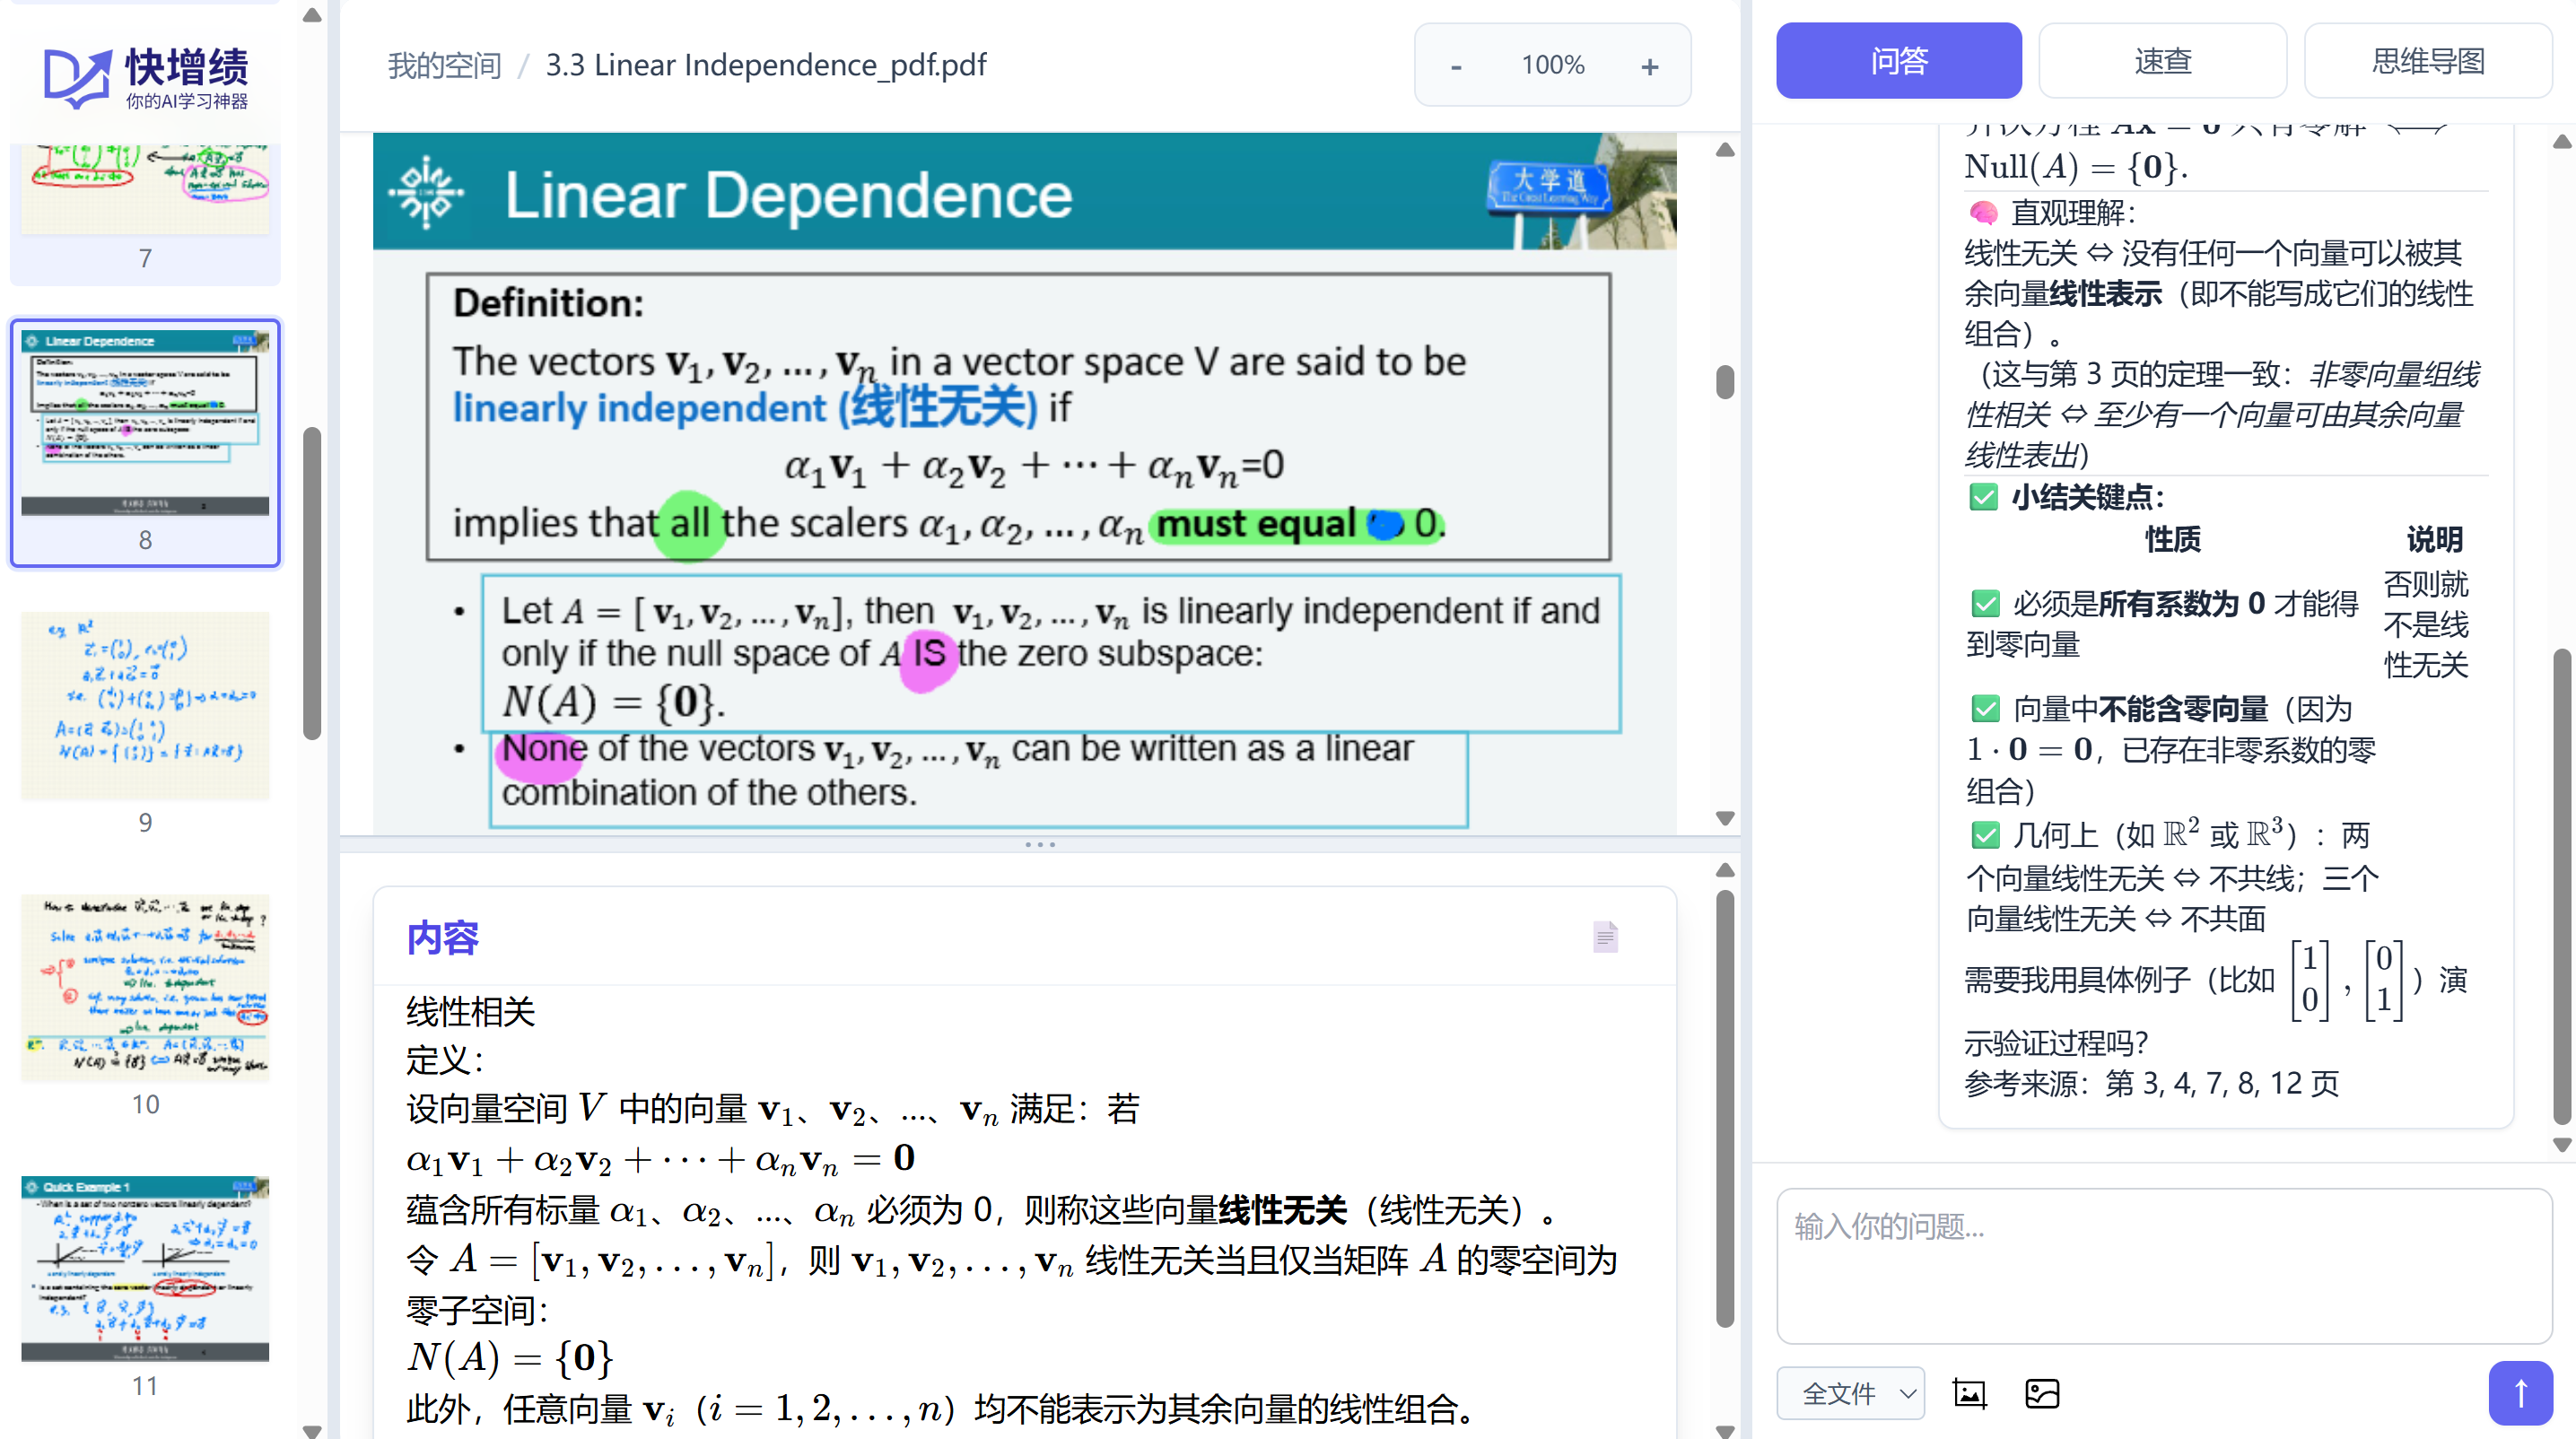Open page 9 thumbnail
The width and height of the screenshot is (2576, 1439).
point(145,706)
